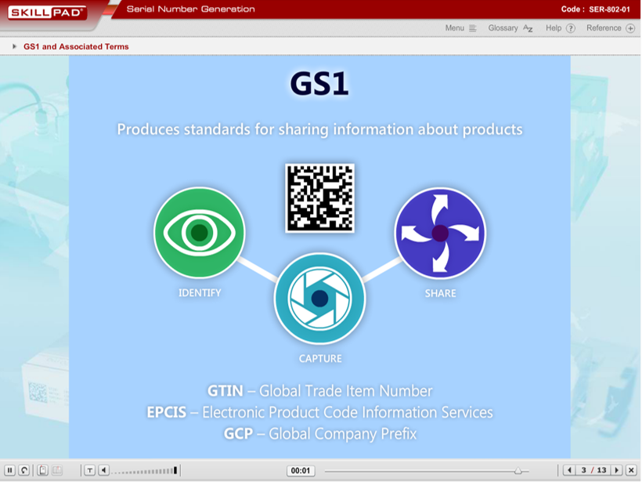Exit the course with the X button
This screenshot has width=642, height=482.
[x=631, y=470]
